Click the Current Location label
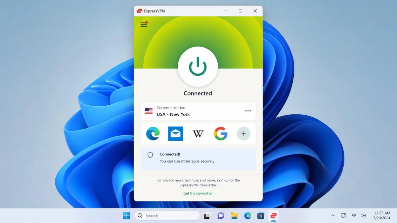The width and height of the screenshot is (397, 223). pos(171,108)
